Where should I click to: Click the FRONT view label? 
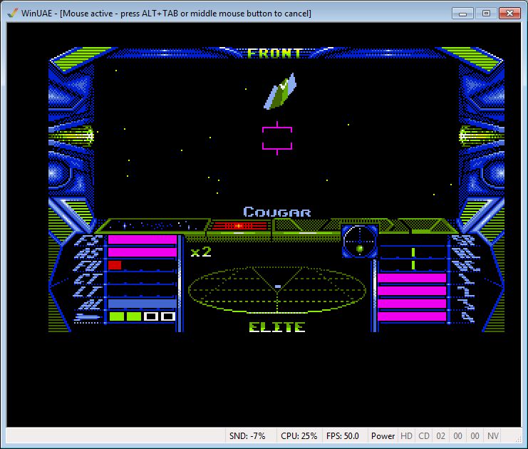(274, 53)
